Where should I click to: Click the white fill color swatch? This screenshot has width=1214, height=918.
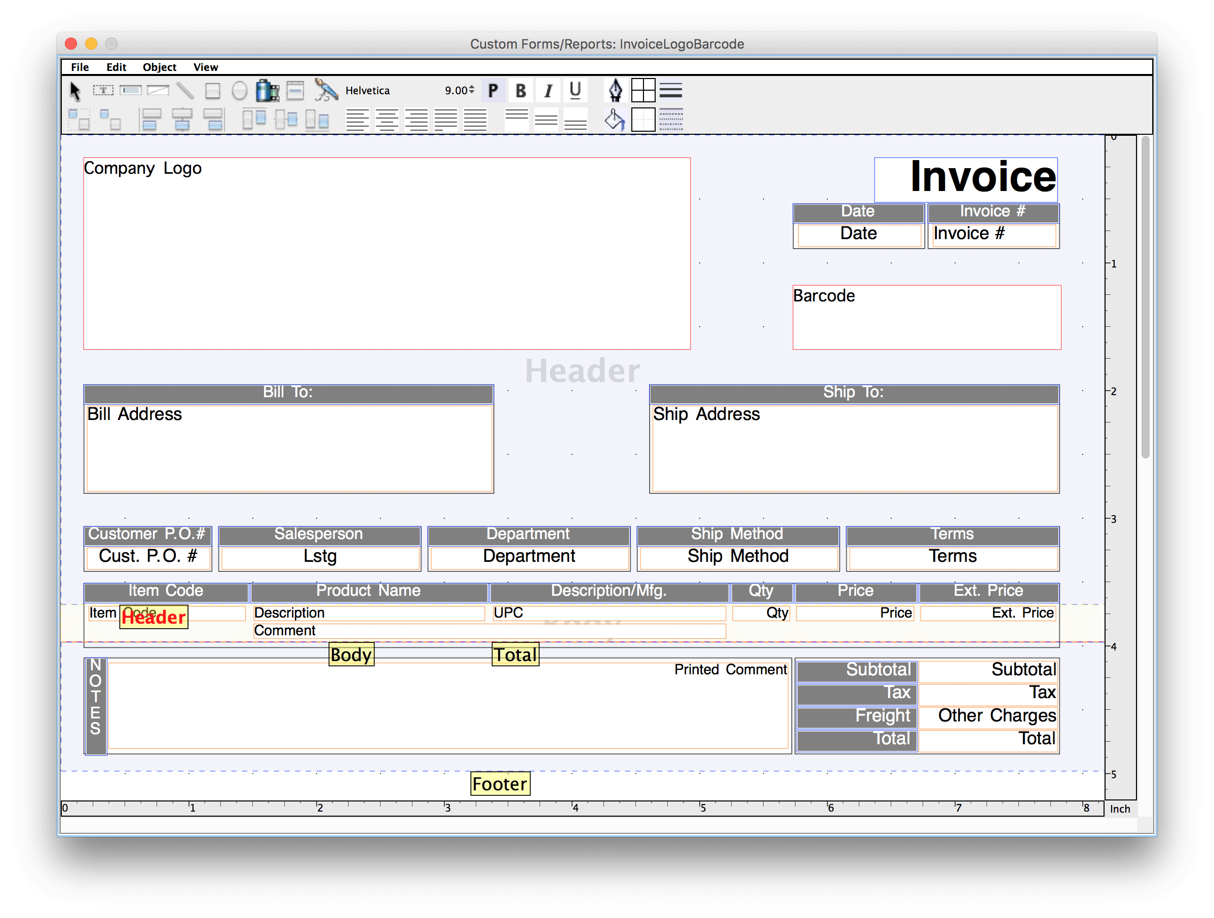click(643, 120)
